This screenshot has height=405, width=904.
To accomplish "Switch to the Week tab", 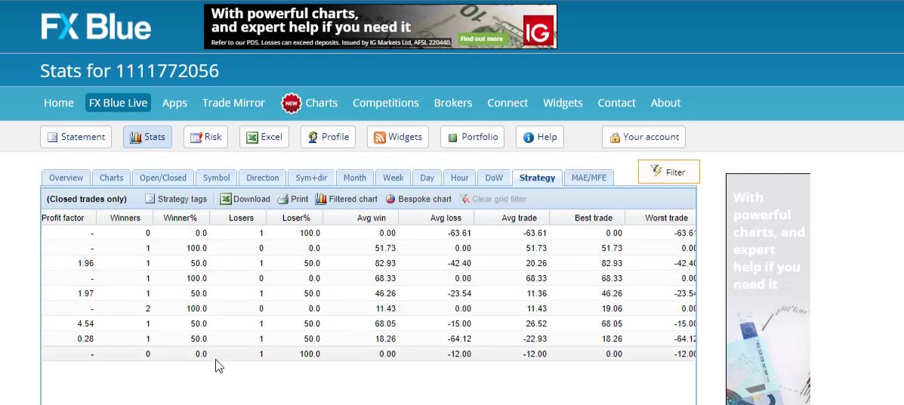I will [393, 178].
